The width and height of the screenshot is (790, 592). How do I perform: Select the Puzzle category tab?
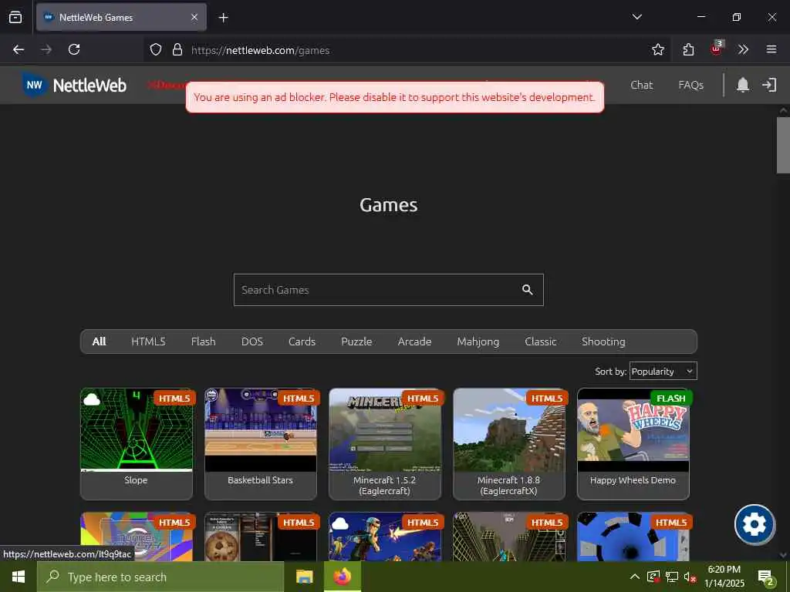356,341
